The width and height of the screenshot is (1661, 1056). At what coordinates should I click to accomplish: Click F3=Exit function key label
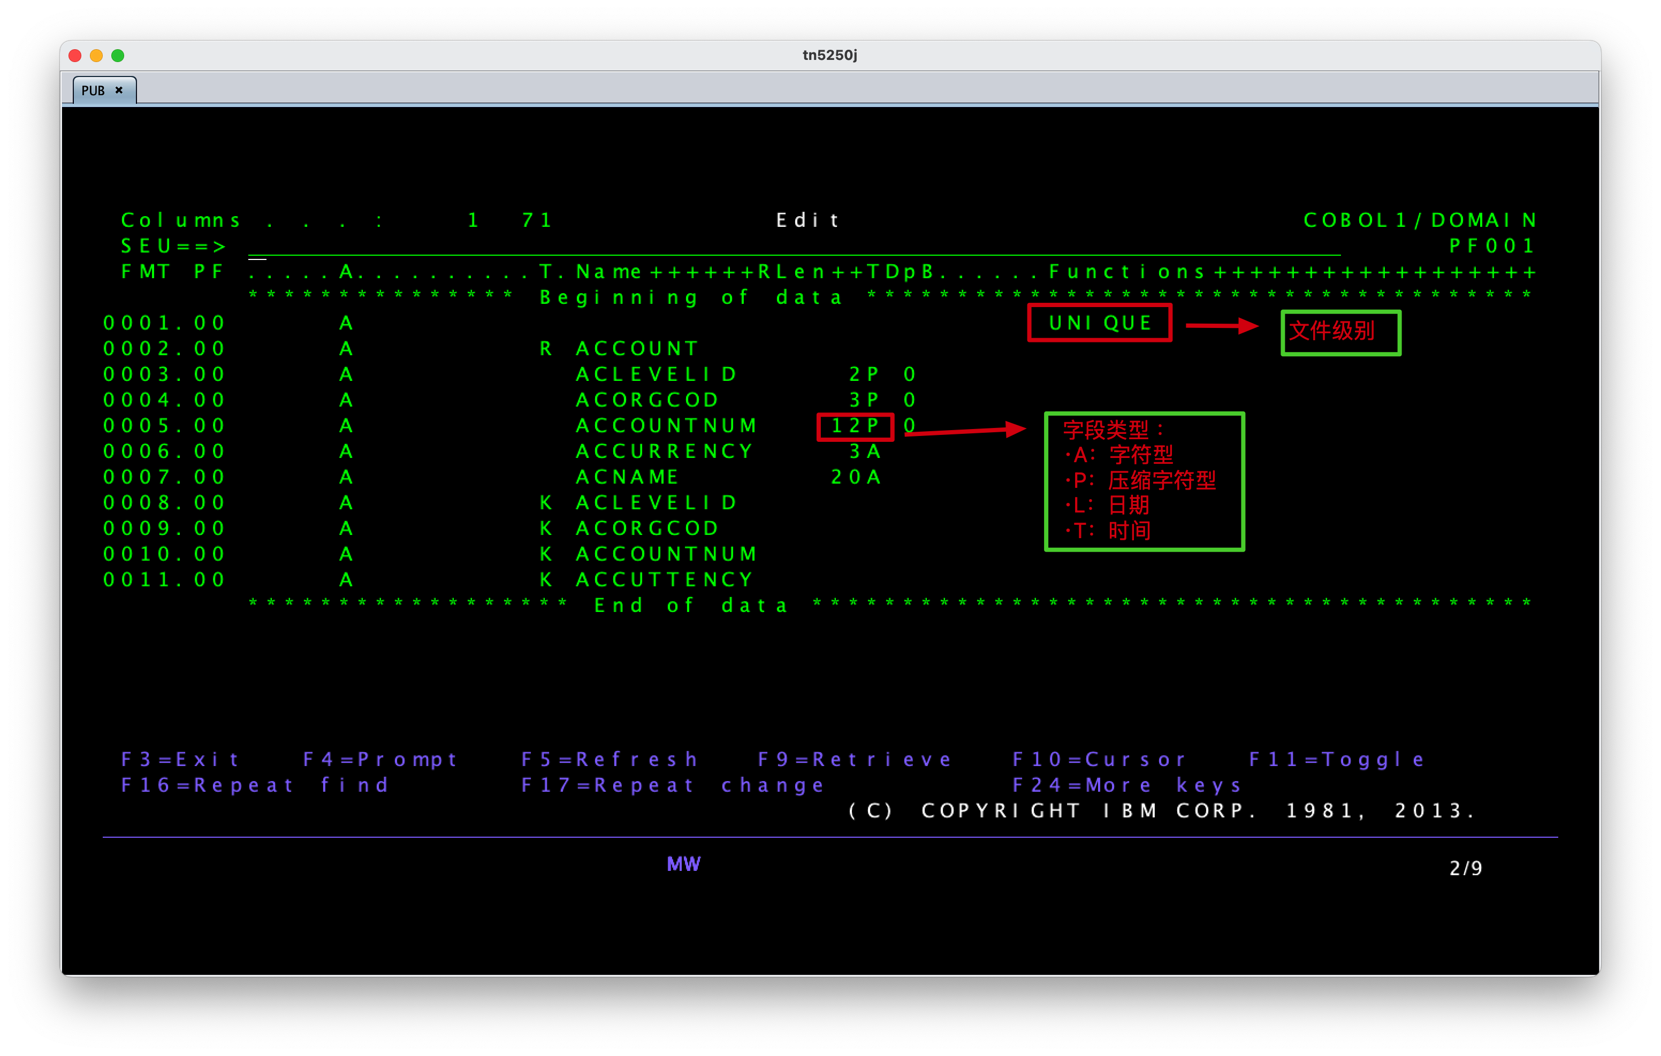180,760
